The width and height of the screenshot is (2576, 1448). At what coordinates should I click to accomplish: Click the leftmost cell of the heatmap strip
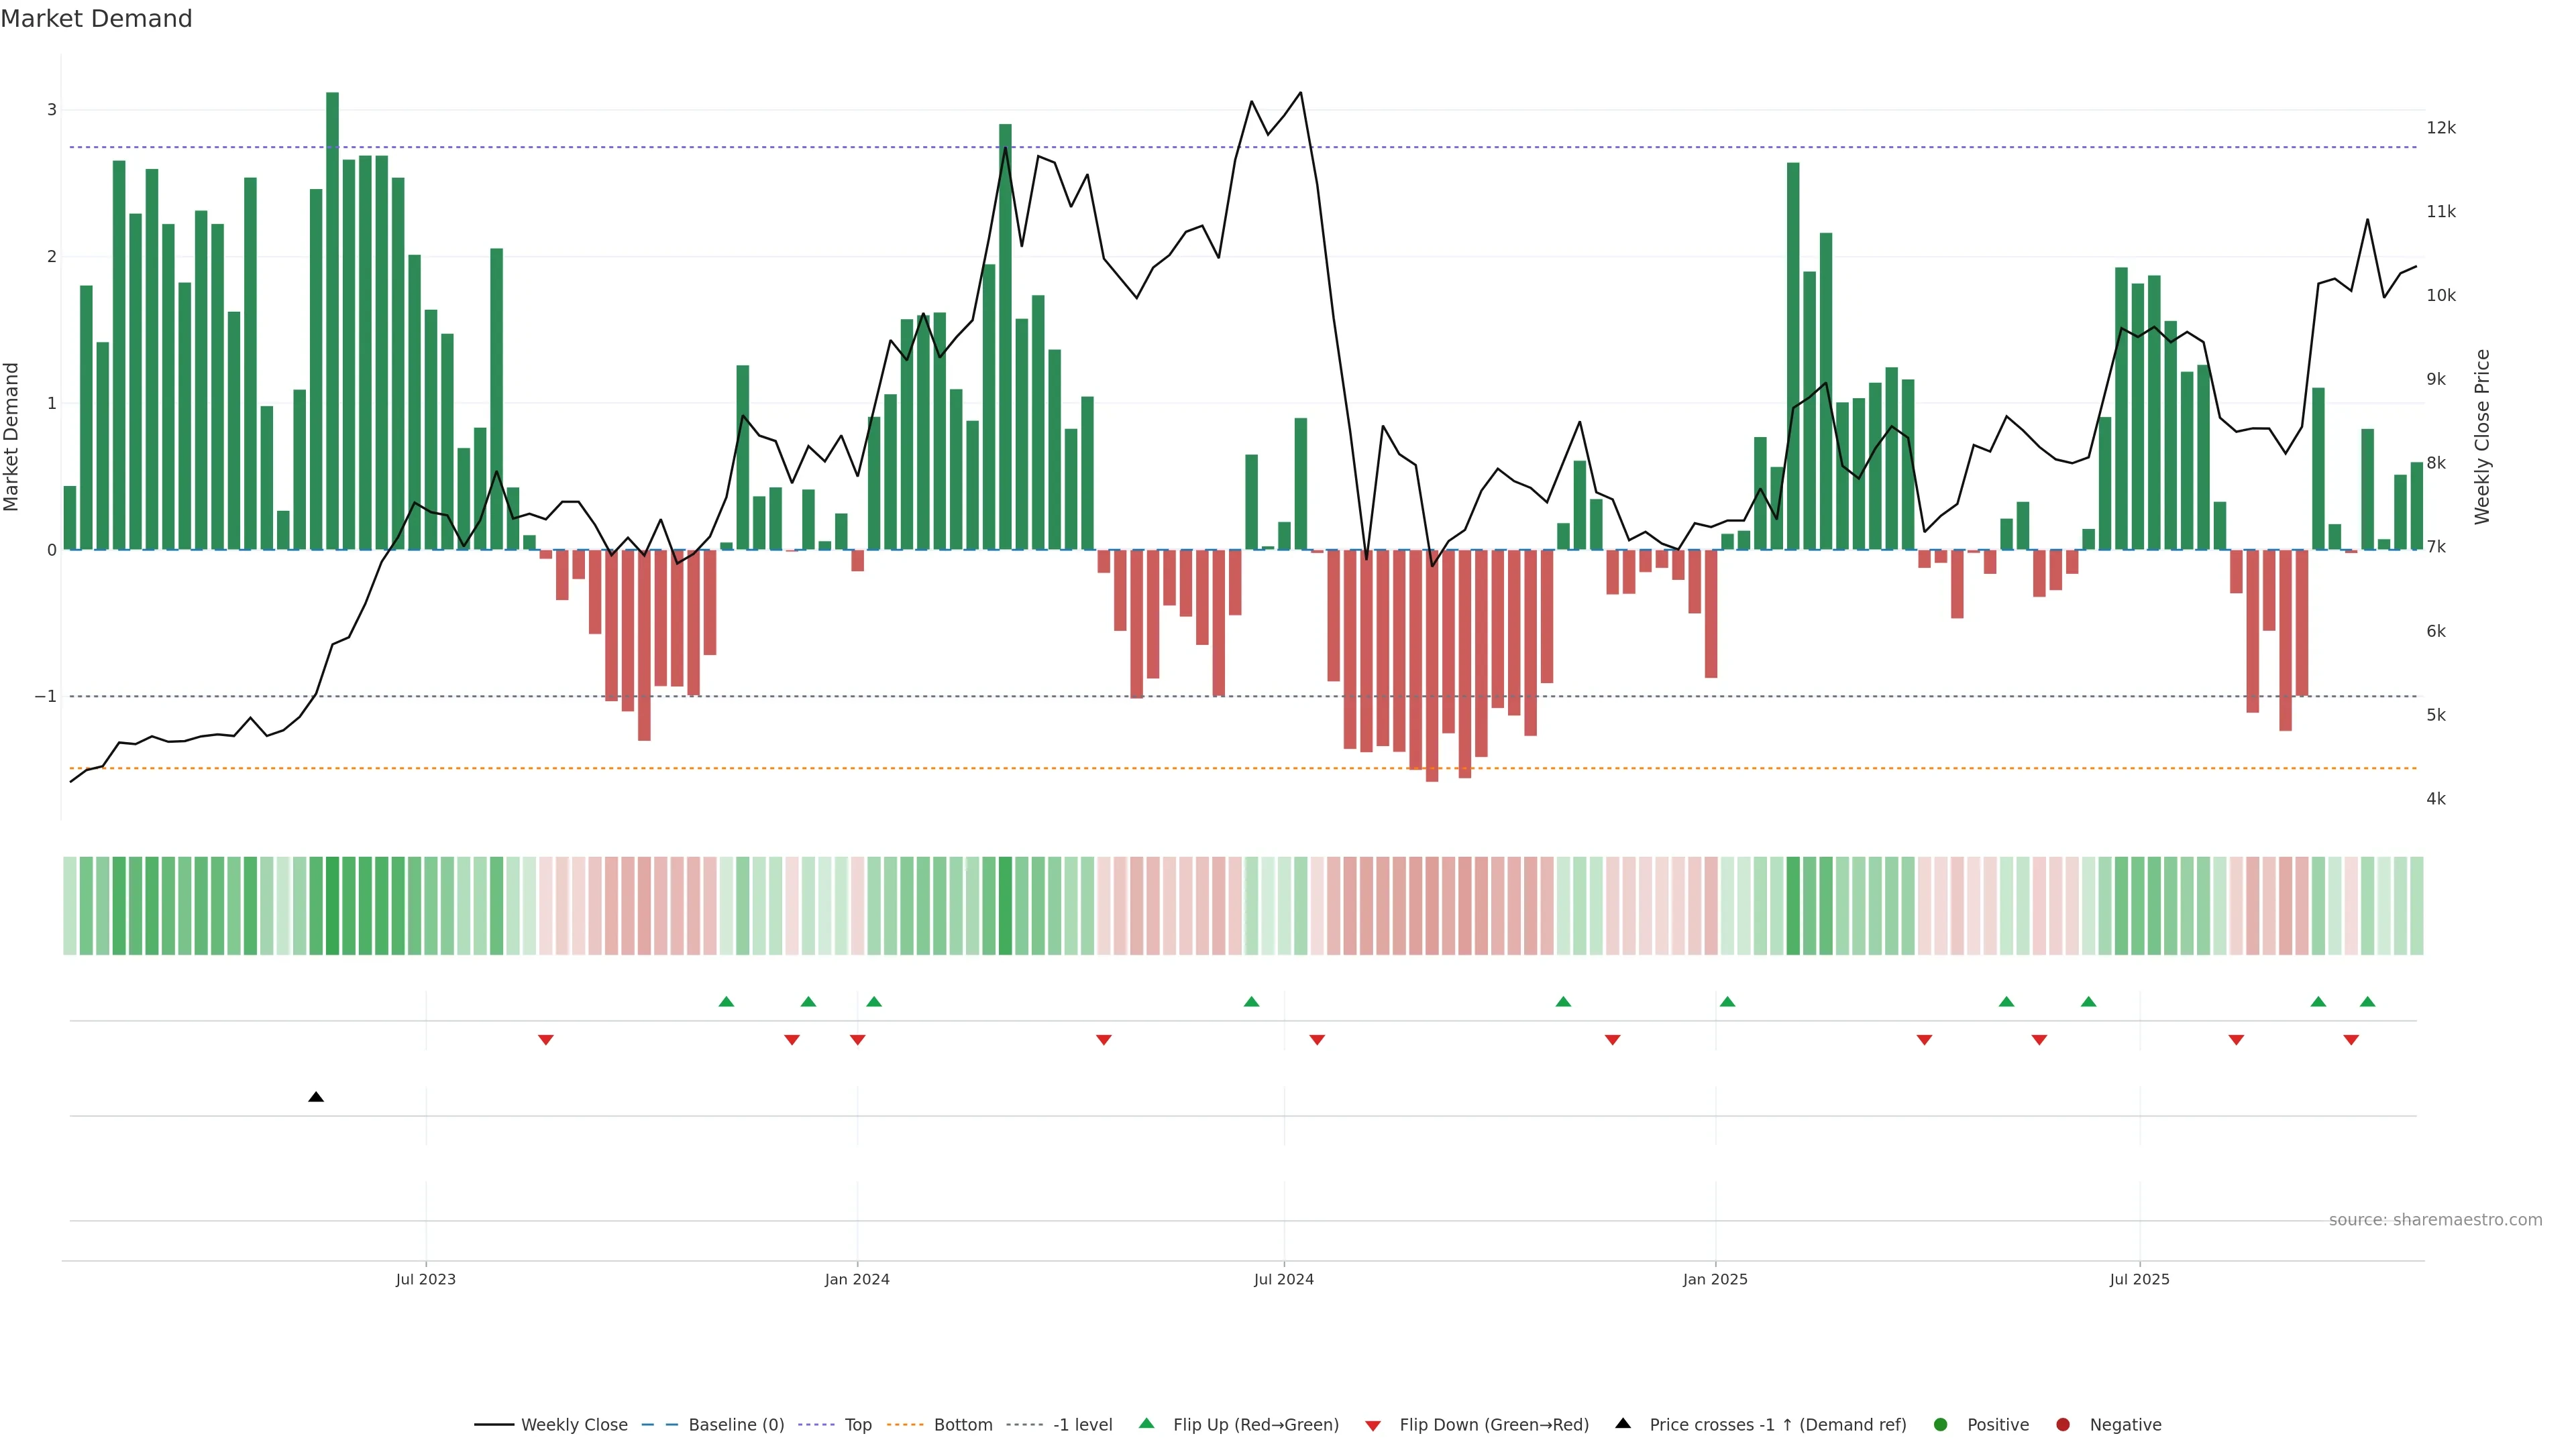[x=70, y=906]
